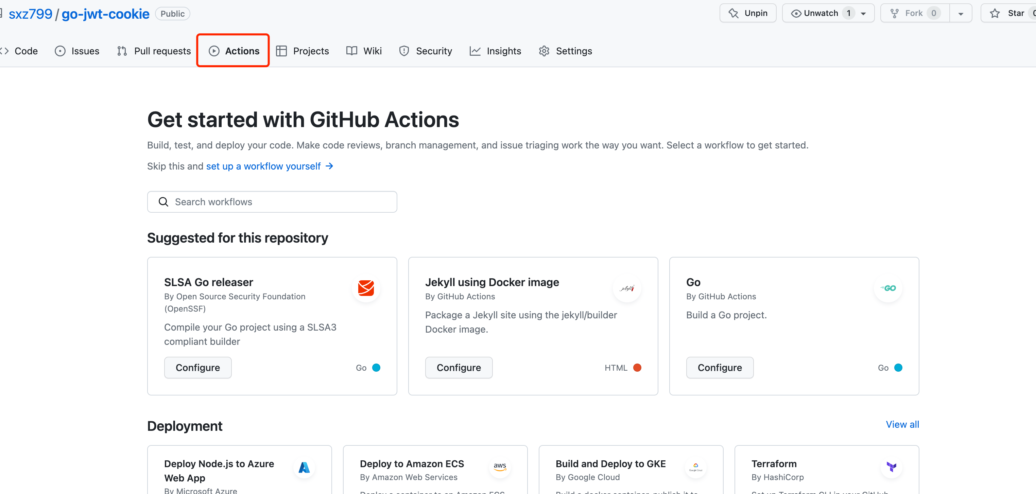Open the Issues tab
Image resolution: width=1036 pixels, height=494 pixels.
tap(77, 51)
